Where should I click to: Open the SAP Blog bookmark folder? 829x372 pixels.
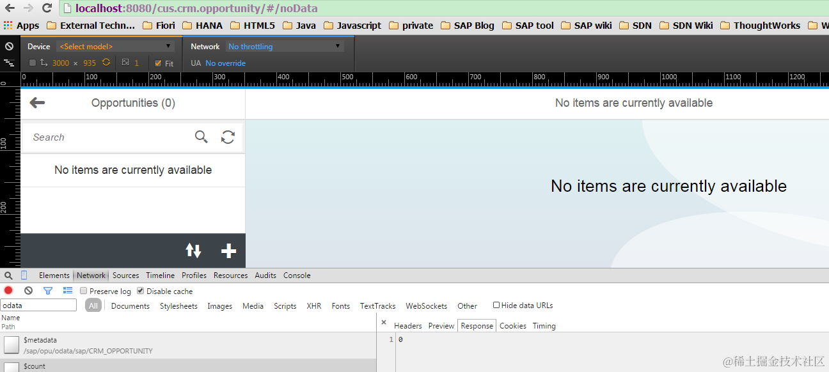pyautogui.click(x=466, y=26)
